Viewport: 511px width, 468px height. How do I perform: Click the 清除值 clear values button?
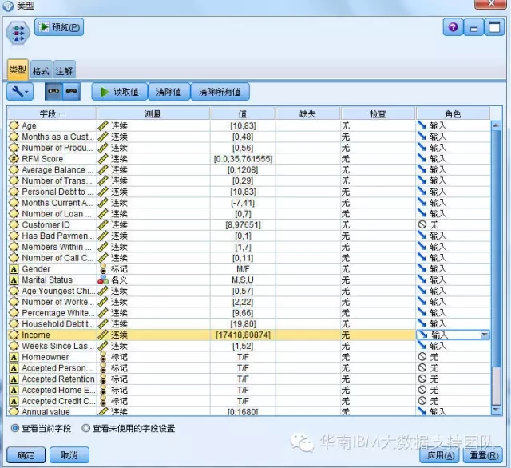168,92
